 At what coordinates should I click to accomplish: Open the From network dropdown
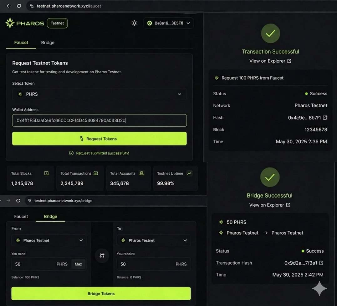click(x=49, y=240)
